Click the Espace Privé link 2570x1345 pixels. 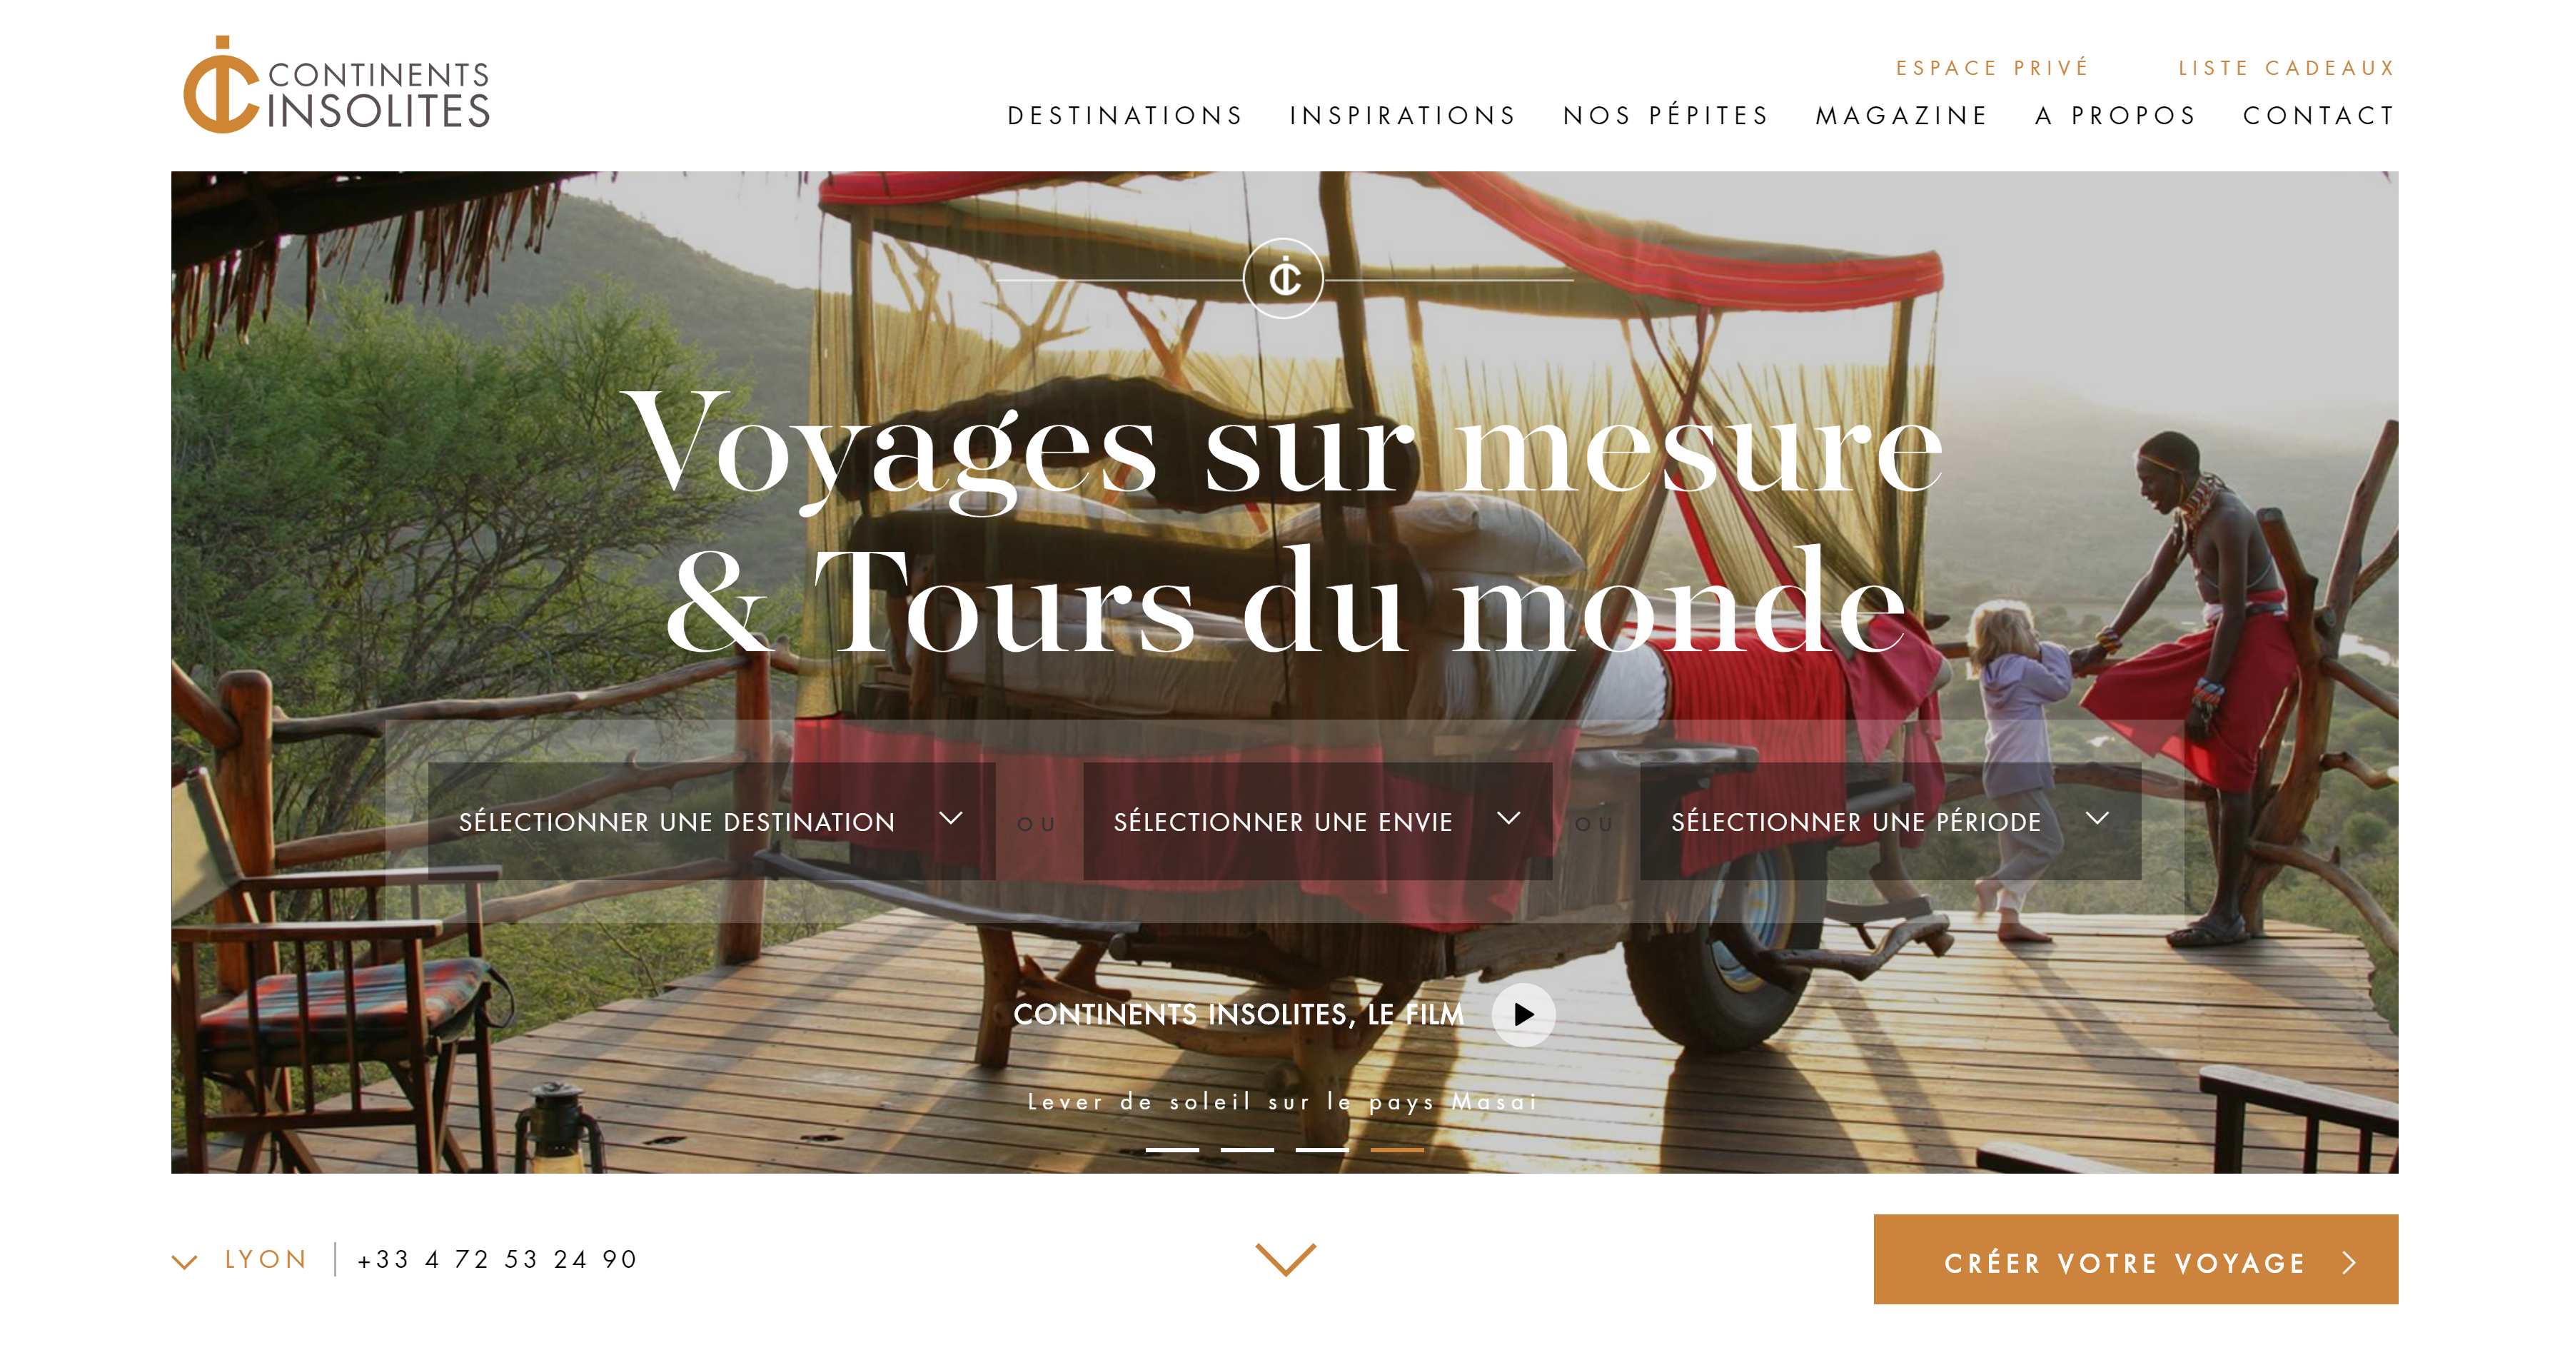pos(1992,67)
